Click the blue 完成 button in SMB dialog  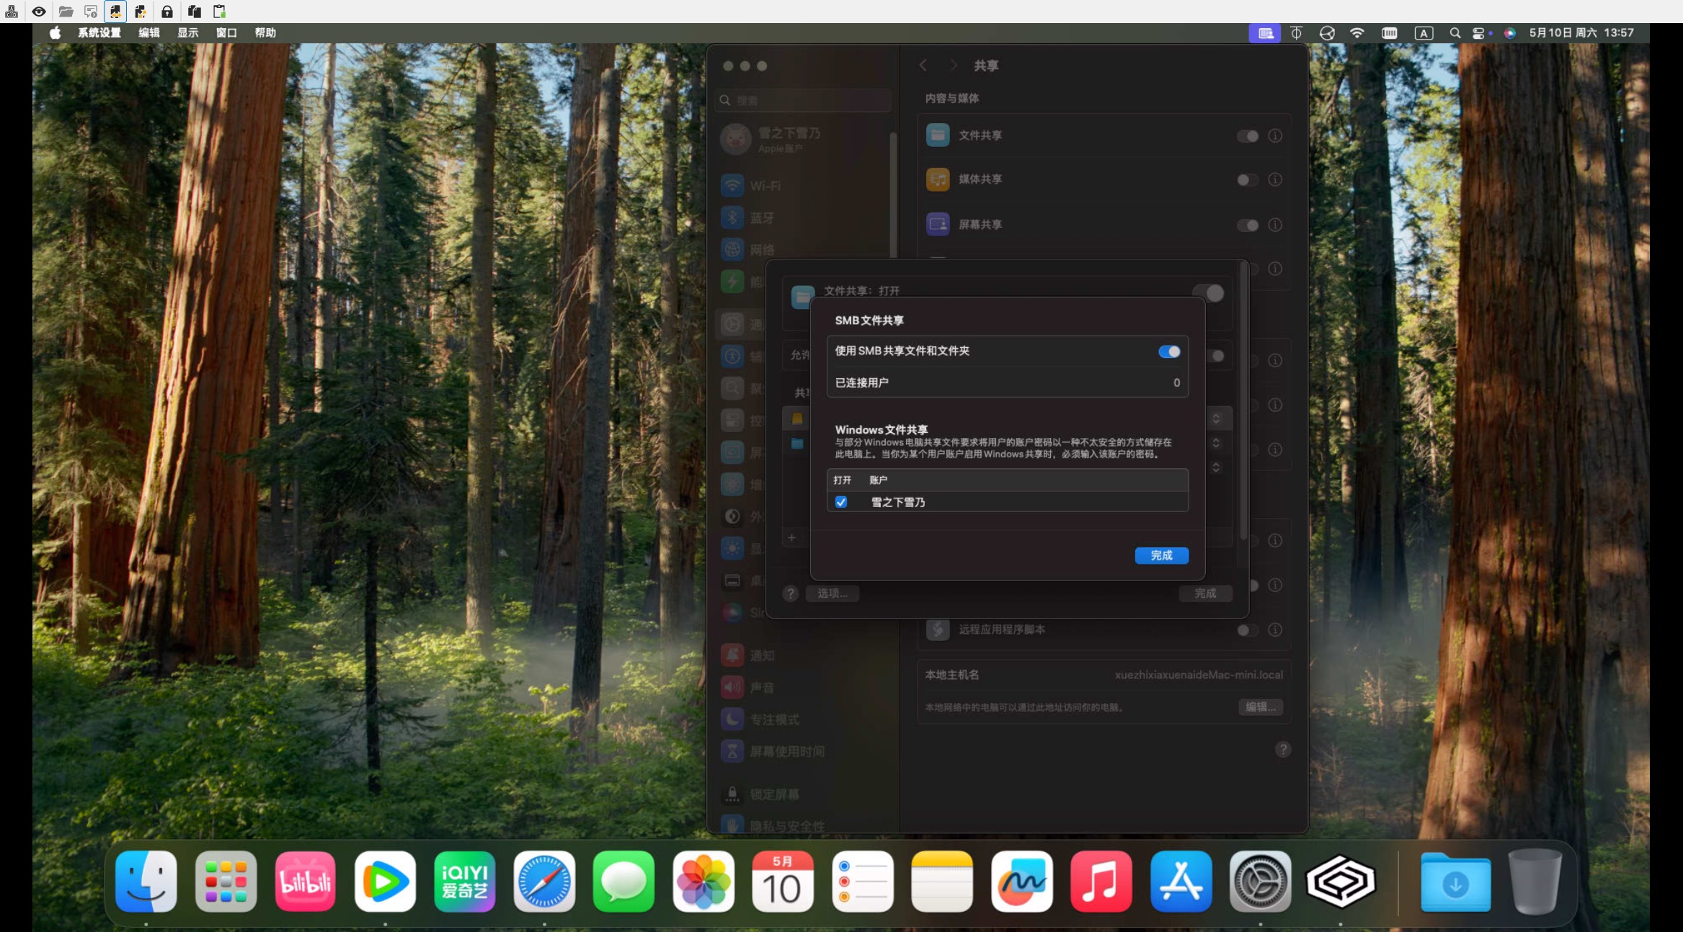coord(1161,555)
